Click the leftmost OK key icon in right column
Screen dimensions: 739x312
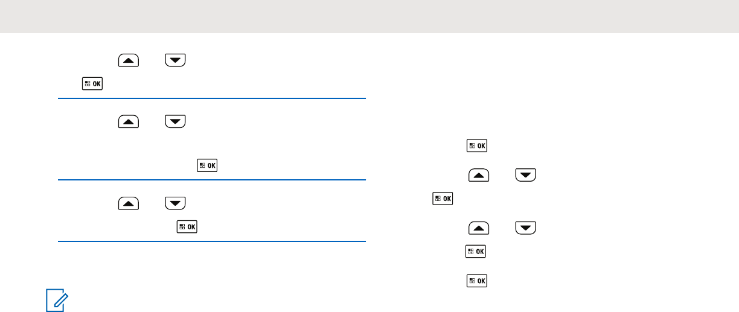click(443, 199)
